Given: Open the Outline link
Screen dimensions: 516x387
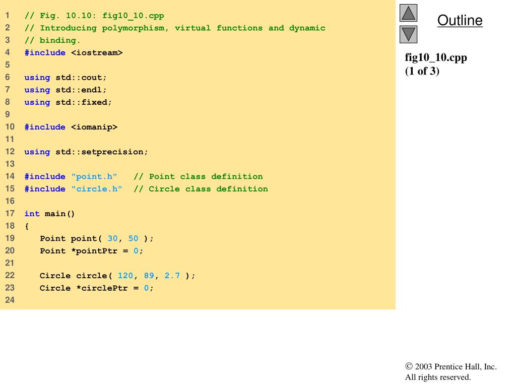Looking at the screenshot, I should coord(460,21).
